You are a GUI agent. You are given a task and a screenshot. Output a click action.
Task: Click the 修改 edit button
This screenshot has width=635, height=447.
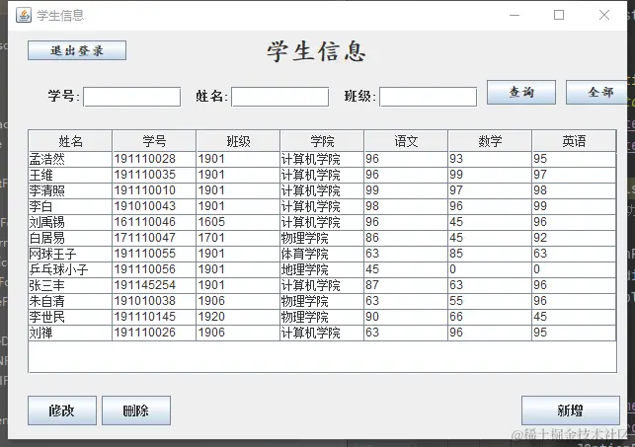[x=62, y=410]
